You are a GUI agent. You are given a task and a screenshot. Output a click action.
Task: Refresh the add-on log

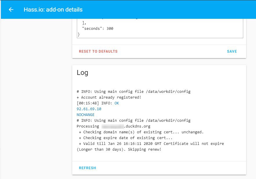[88, 168]
